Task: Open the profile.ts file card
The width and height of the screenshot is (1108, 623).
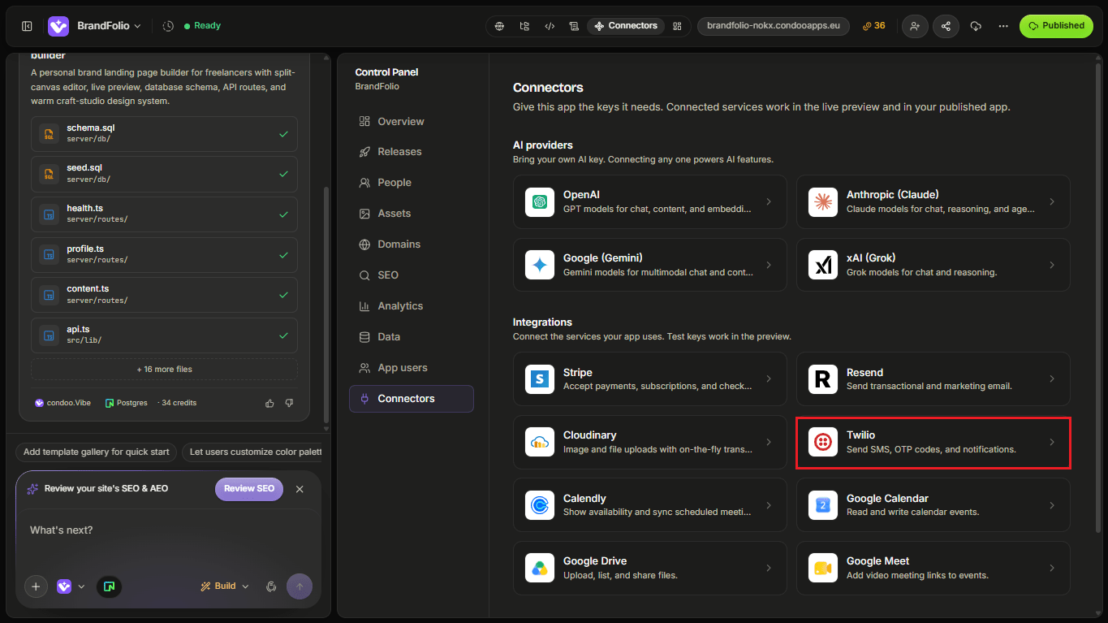Action: [164, 255]
